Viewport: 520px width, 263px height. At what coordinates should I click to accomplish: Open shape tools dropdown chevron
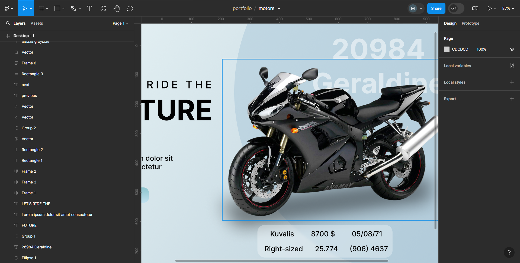click(63, 9)
